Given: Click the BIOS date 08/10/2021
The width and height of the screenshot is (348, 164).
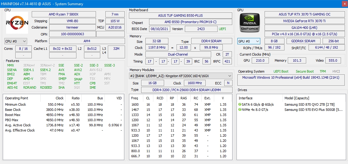Looking at the screenshot, I should [x=159, y=29].
